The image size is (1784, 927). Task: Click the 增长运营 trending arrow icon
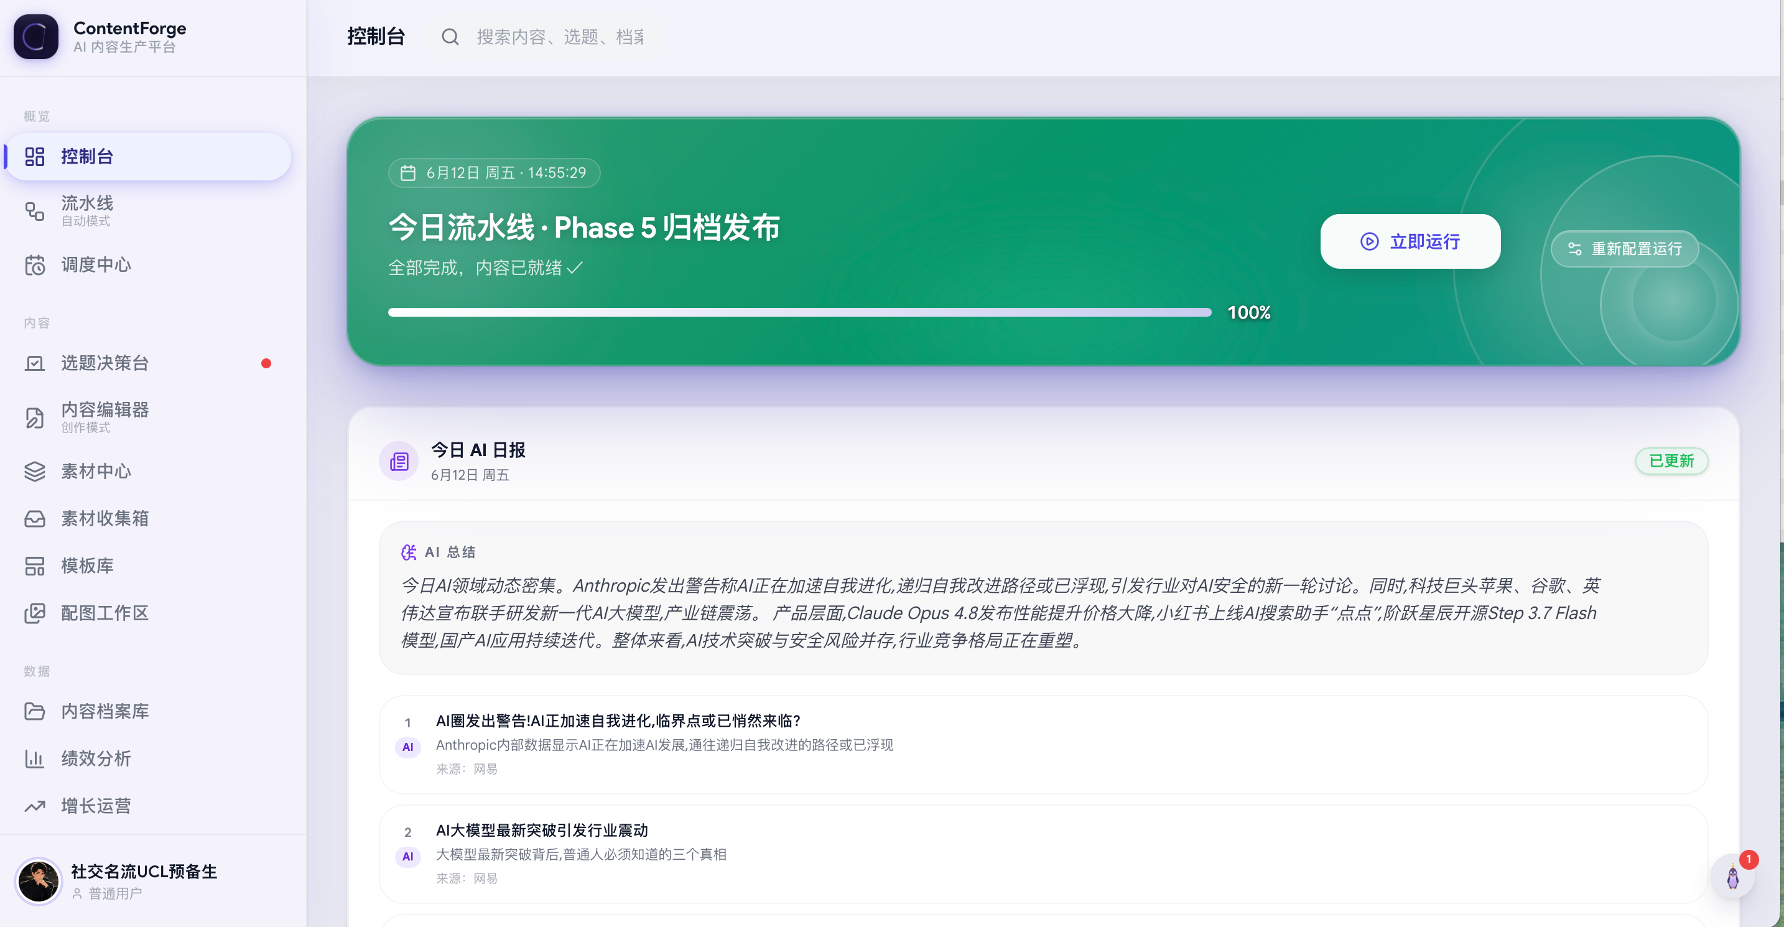point(35,806)
